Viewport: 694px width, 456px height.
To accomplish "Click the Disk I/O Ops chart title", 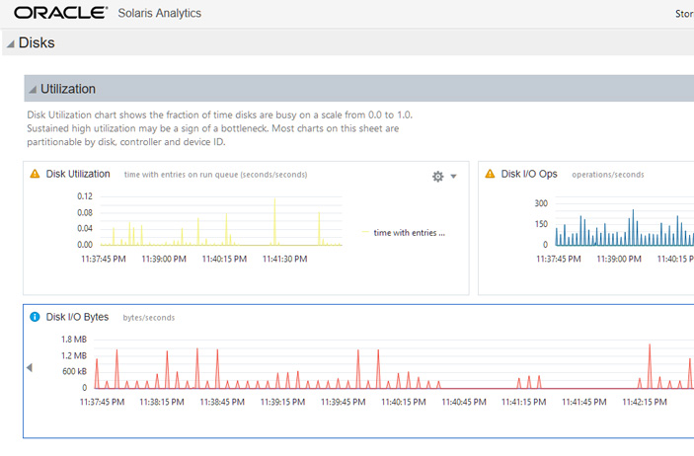I will 529,174.
